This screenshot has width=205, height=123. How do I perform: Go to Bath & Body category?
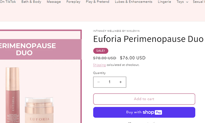click(31, 2)
